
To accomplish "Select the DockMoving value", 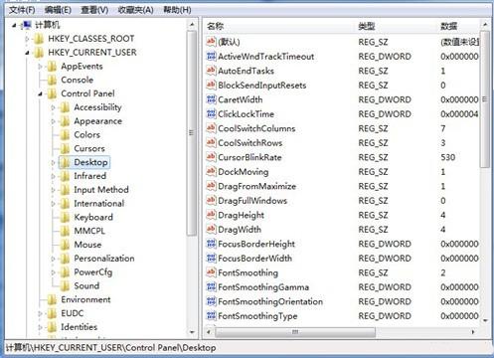I will [244, 172].
